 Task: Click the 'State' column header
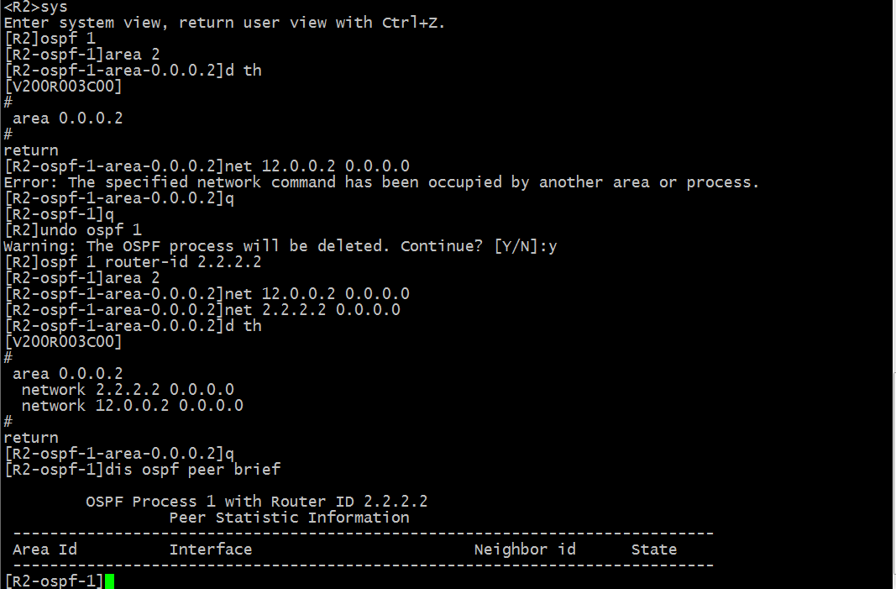click(x=653, y=550)
